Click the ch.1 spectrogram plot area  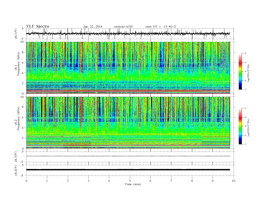[128, 68]
